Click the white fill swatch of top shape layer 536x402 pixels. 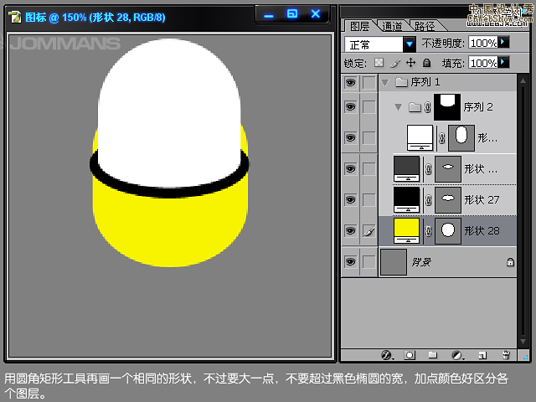pyautogui.click(x=420, y=137)
